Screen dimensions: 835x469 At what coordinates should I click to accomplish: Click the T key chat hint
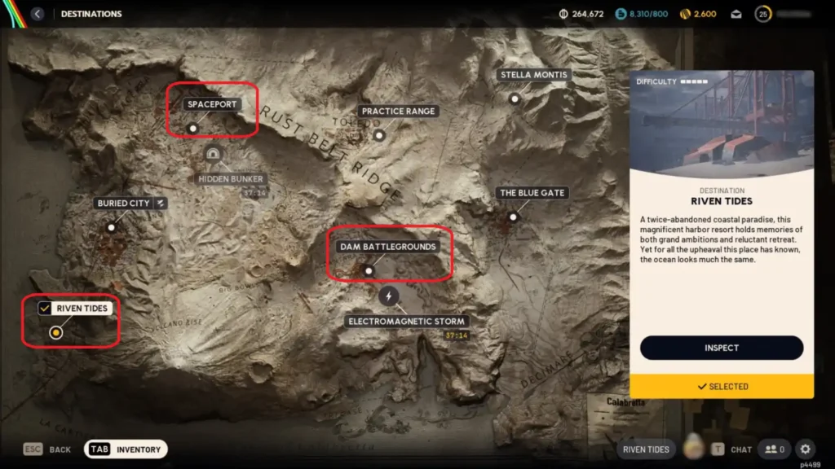click(718, 449)
